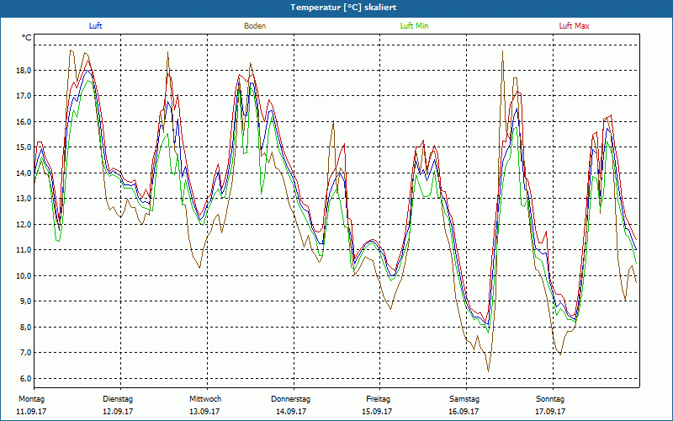Click the date 16.09.17
This screenshot has height=421, width=673.
click(464, 412)
